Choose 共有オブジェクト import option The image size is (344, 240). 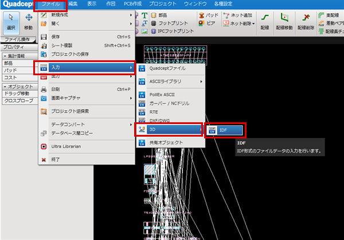[x=170, y=142]
